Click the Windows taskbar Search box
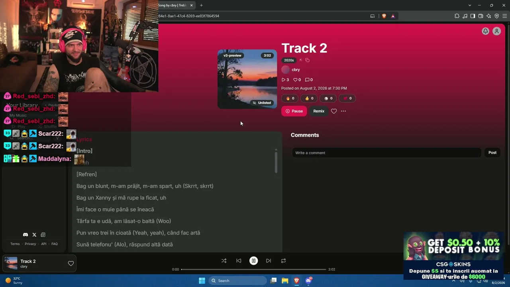510x287 pixels. (238, 281)
